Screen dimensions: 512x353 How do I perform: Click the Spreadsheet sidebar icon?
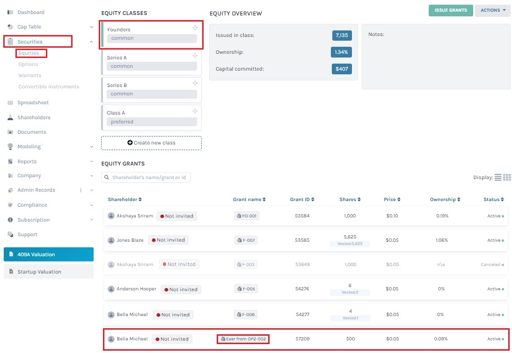pyautogui.click(x=10, y=103)
